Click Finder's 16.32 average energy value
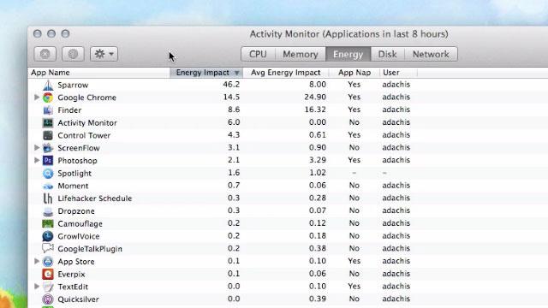The height and width of the screenshot is (308, 548). (x=315, y=110)
